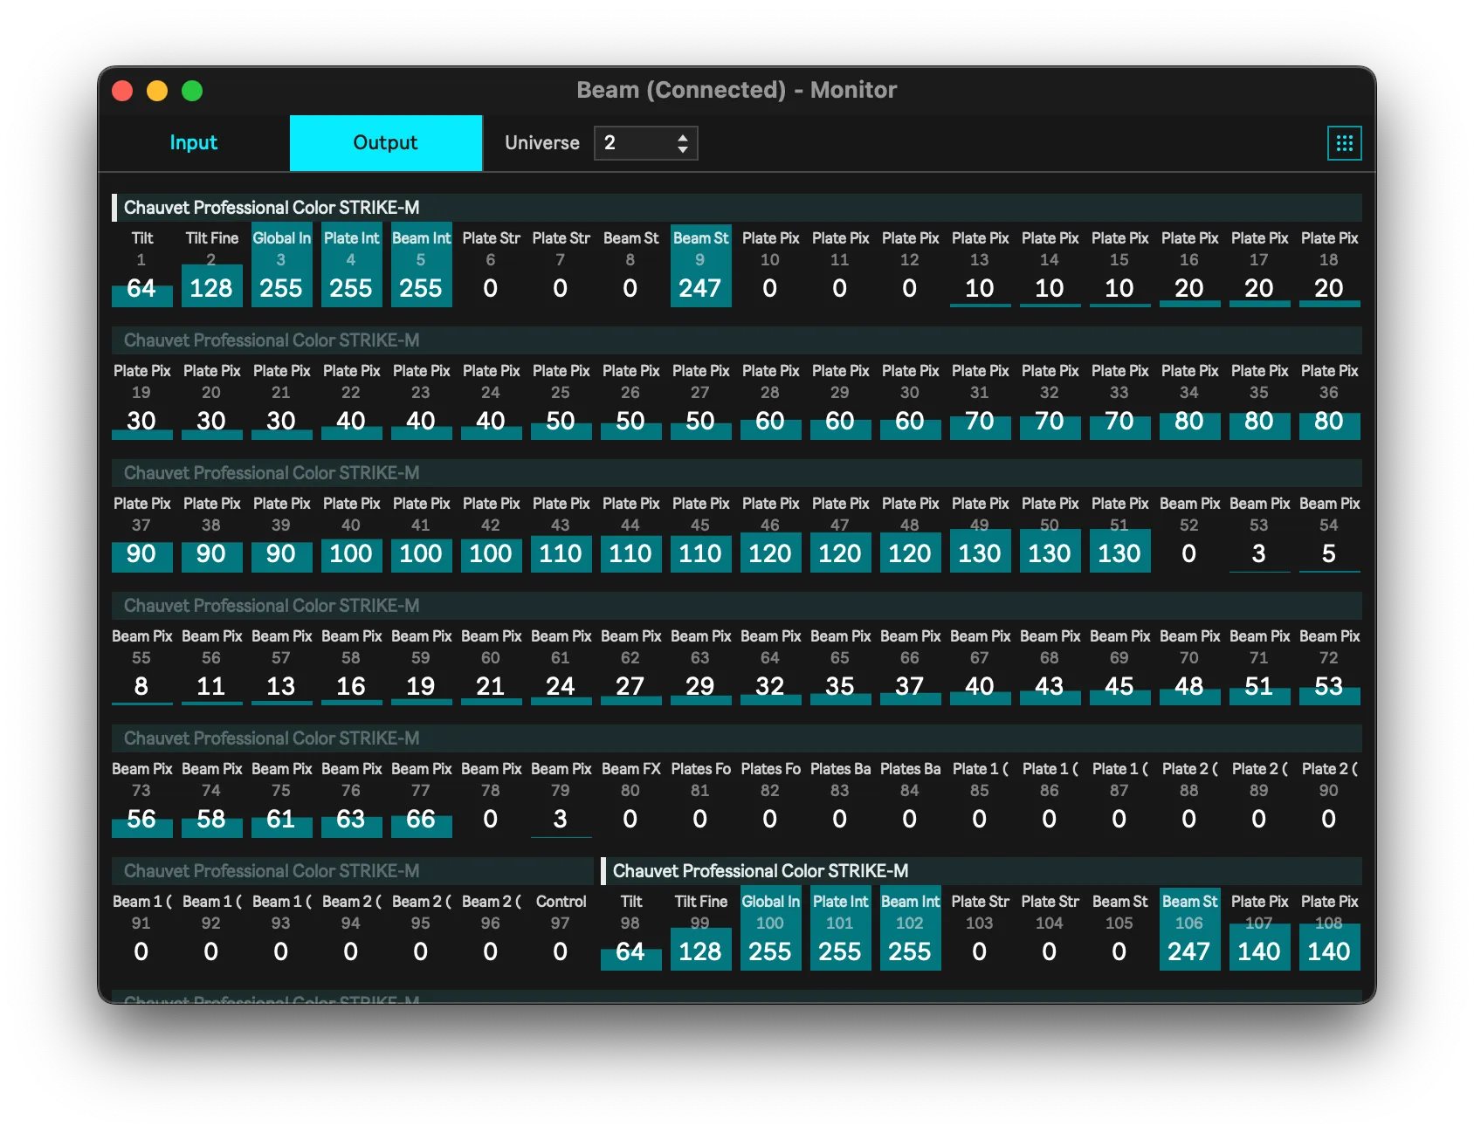The width and height of the screenshot is (1474, 1133).
Task: Select Plate Pix channel 19 cell
Action: point(141,399)
